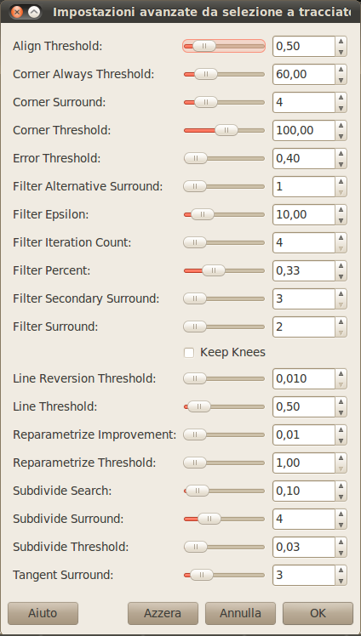The height and width of the screenshot is (636, 361).
Task: Click the Filter Percent slider handle
Action: point(214,270)
